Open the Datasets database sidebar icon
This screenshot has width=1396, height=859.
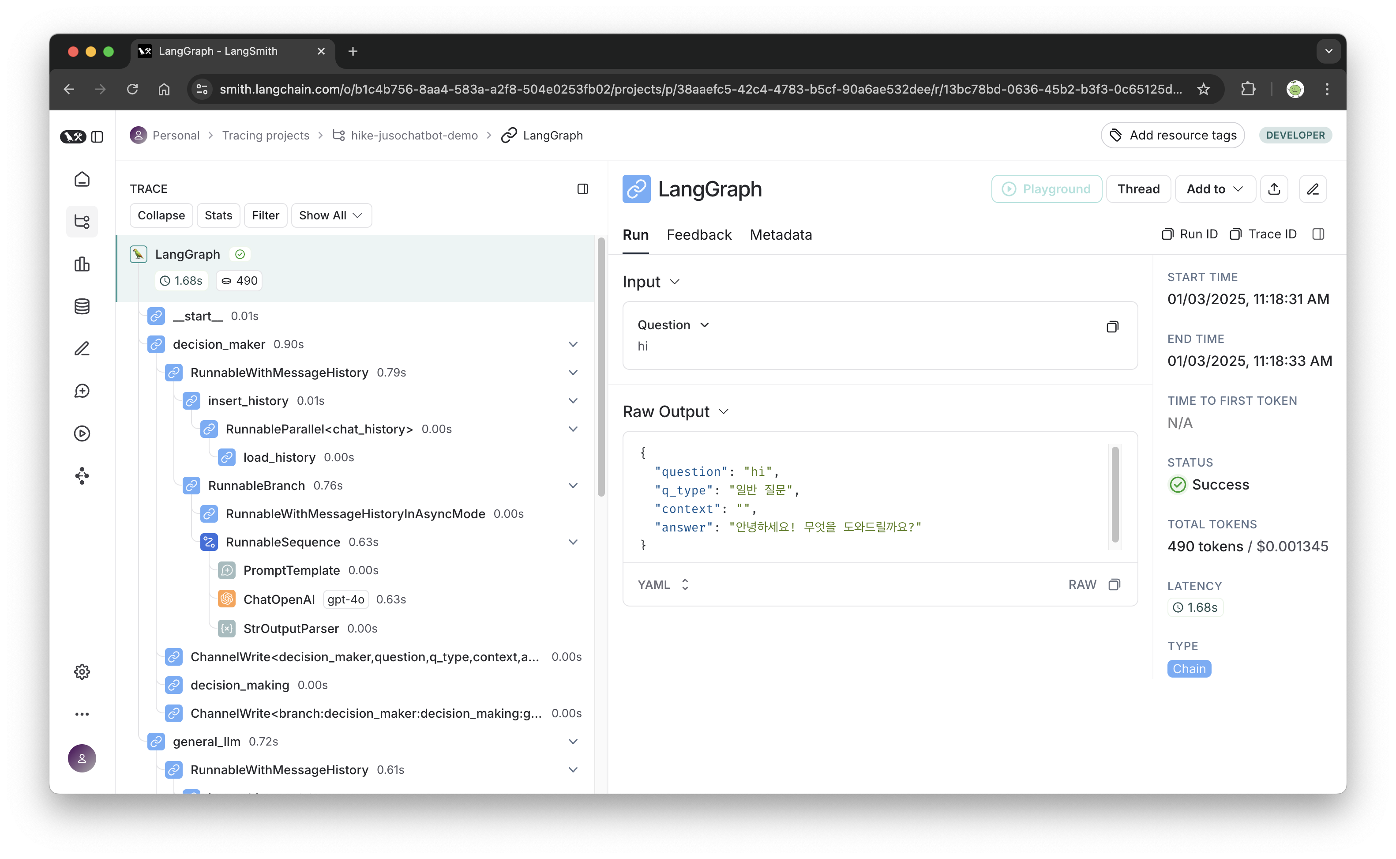[x=82, y=306]
